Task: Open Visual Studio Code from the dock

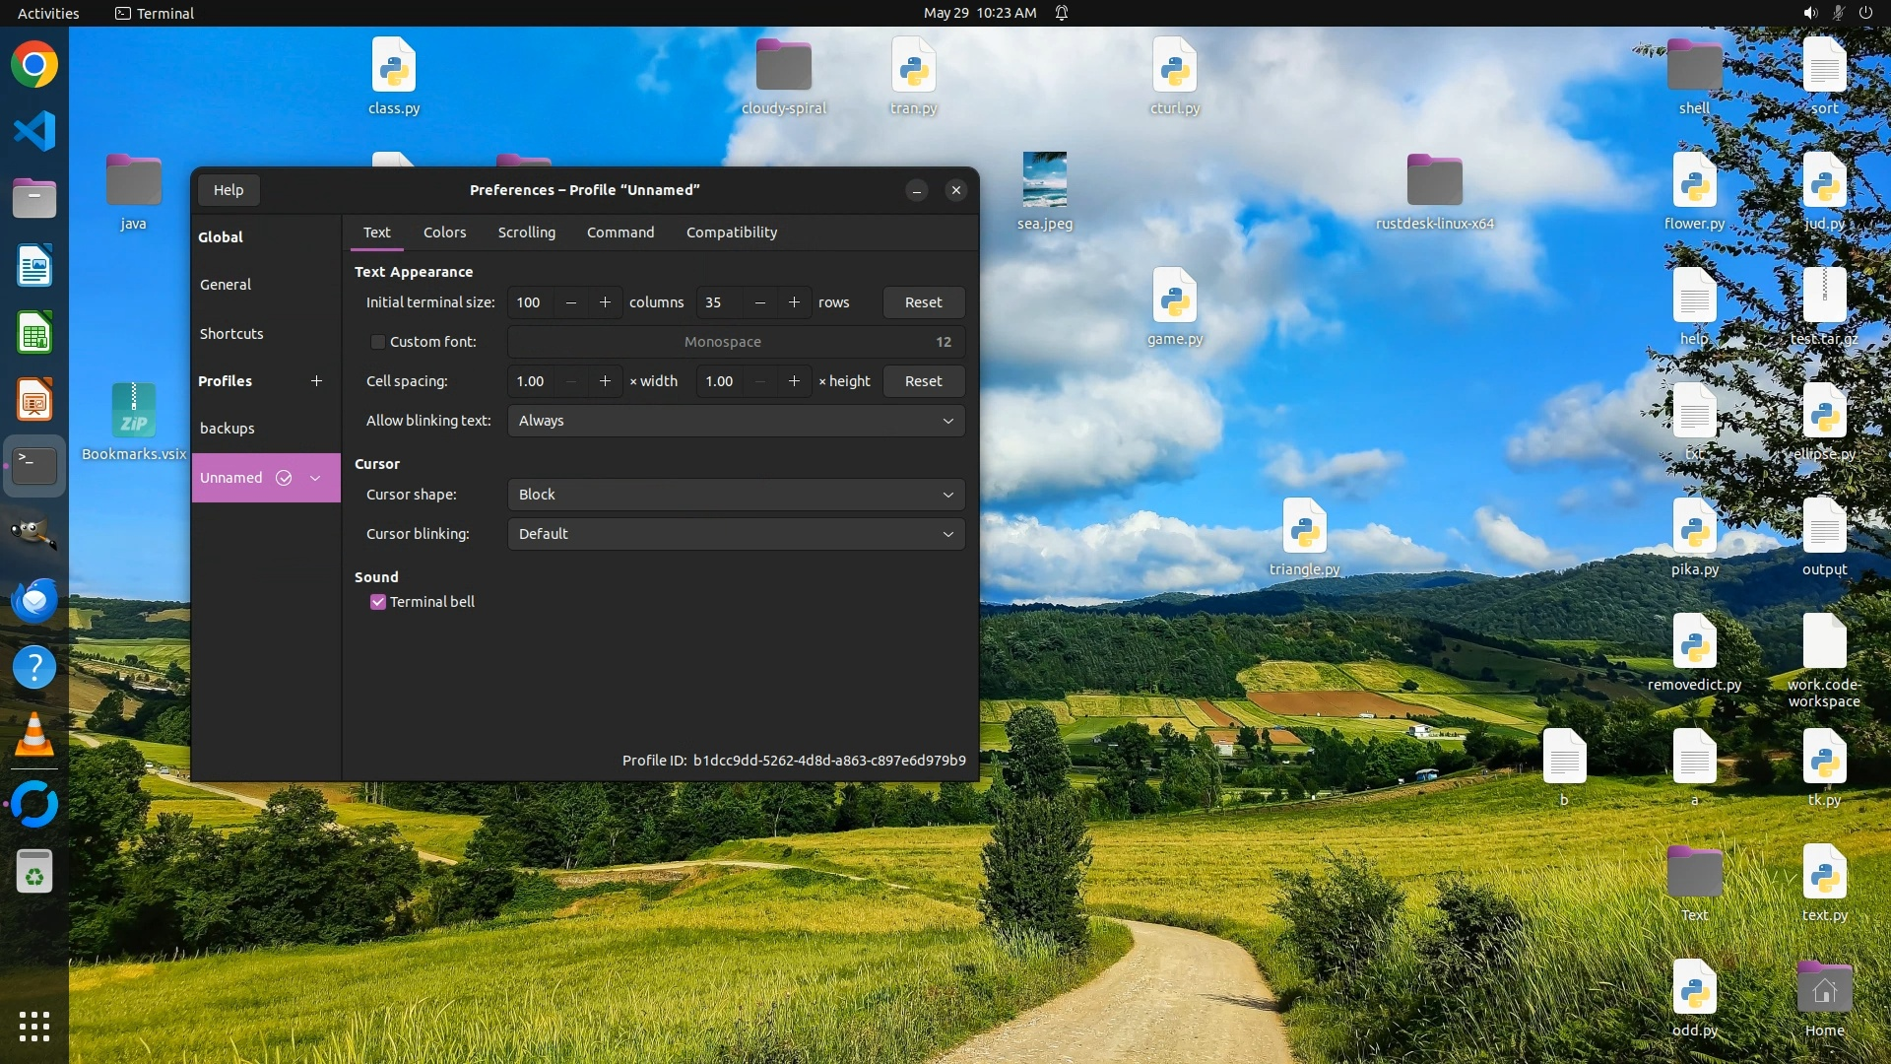Action: pyautogui.click(x=34, y=131)
